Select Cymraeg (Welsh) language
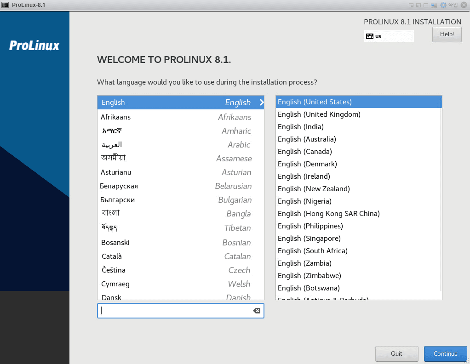This screenshot has width=470, height=364. 181,284
